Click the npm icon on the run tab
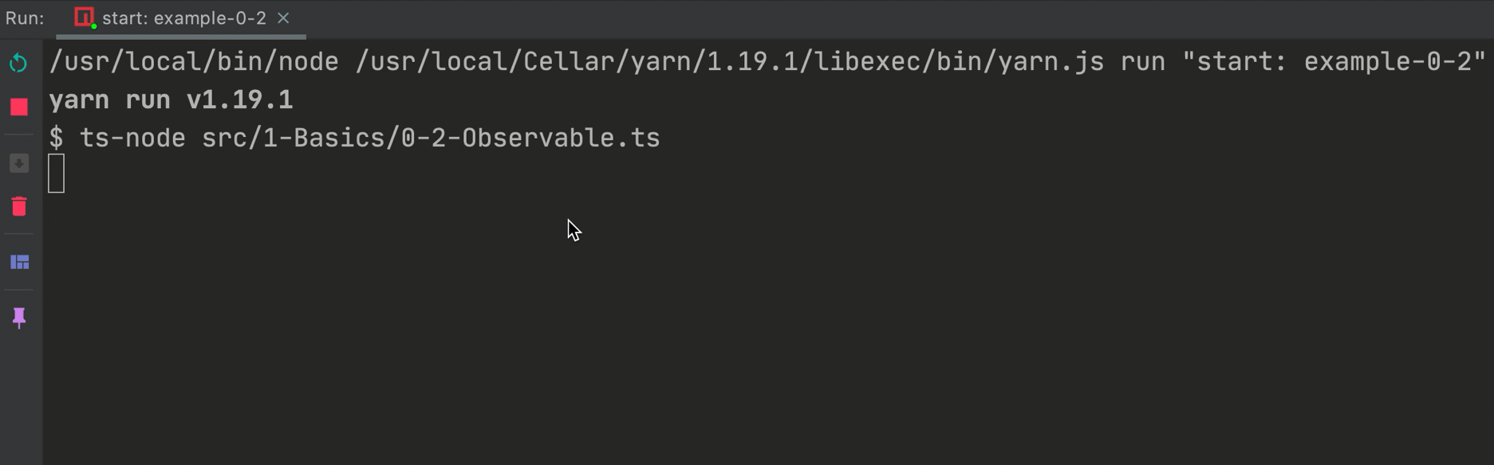Image resolution: width=1494 pixels, height=465 pixels. [85, 18]
